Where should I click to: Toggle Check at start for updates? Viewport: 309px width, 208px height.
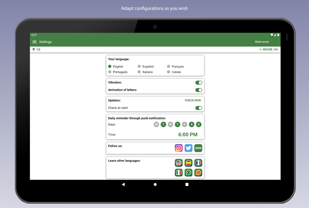pos(199,108)
